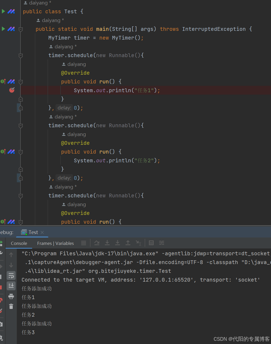Click daiyang hint above the first @Override

pyautogui.click(x=74, y=64)
